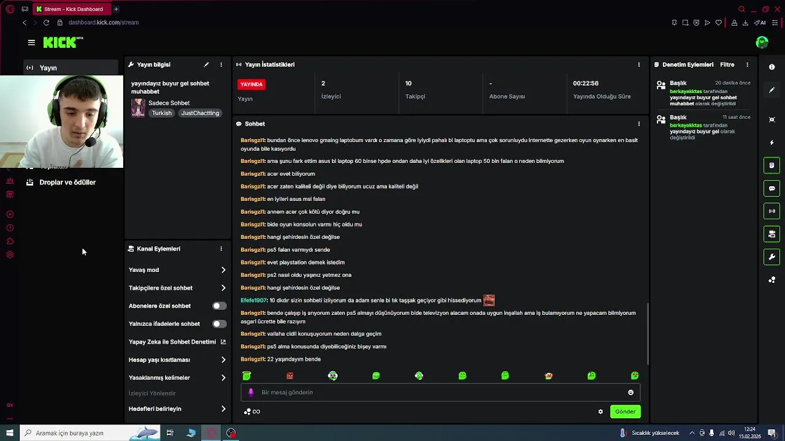Open the Windows Start menu
The height and width of the screenshot is (441, 785).
pyautogui.click(x=9, y=433)
